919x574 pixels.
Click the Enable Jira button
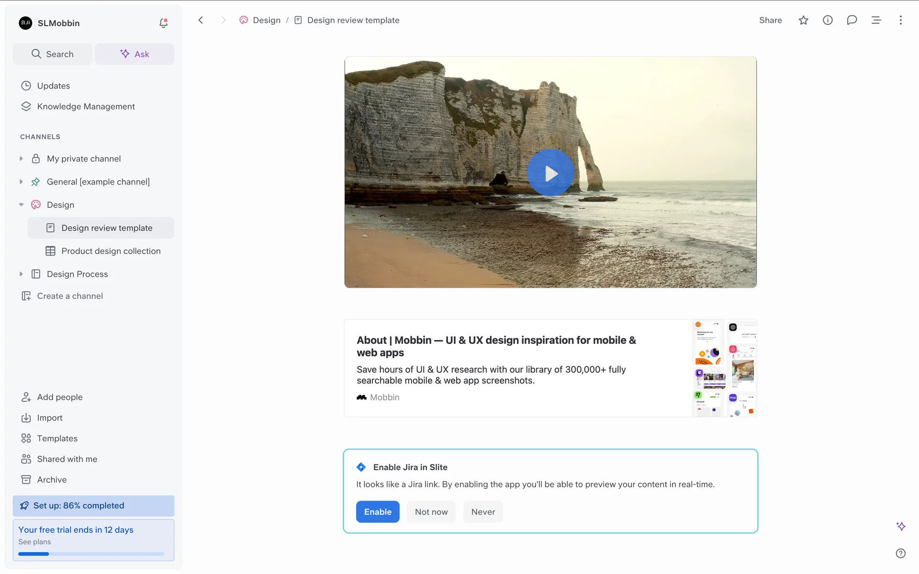pos(377,512)
